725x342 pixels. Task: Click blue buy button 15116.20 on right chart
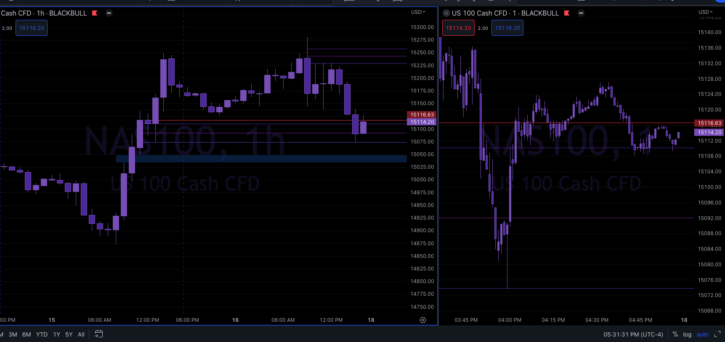click(507, 28)
